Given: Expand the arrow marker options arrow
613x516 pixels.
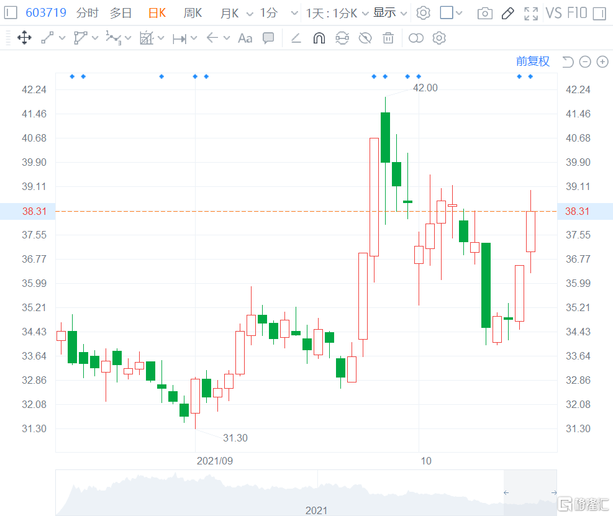Looking at the screenshot, I should click(x=227, y=38).
